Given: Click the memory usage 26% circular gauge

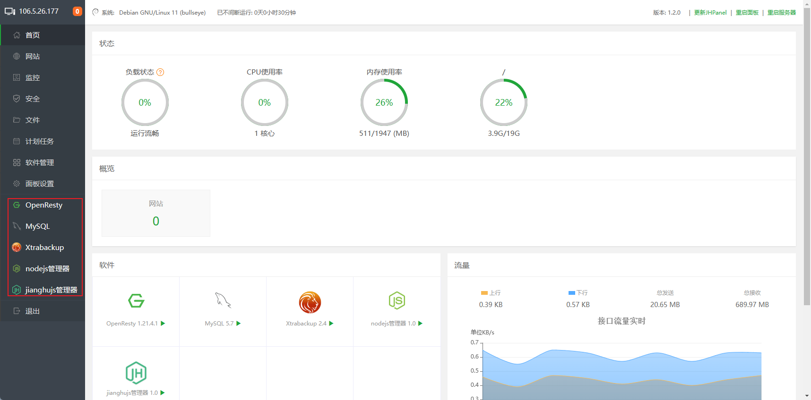Looking at the screenshot, I should pos(384,102).
